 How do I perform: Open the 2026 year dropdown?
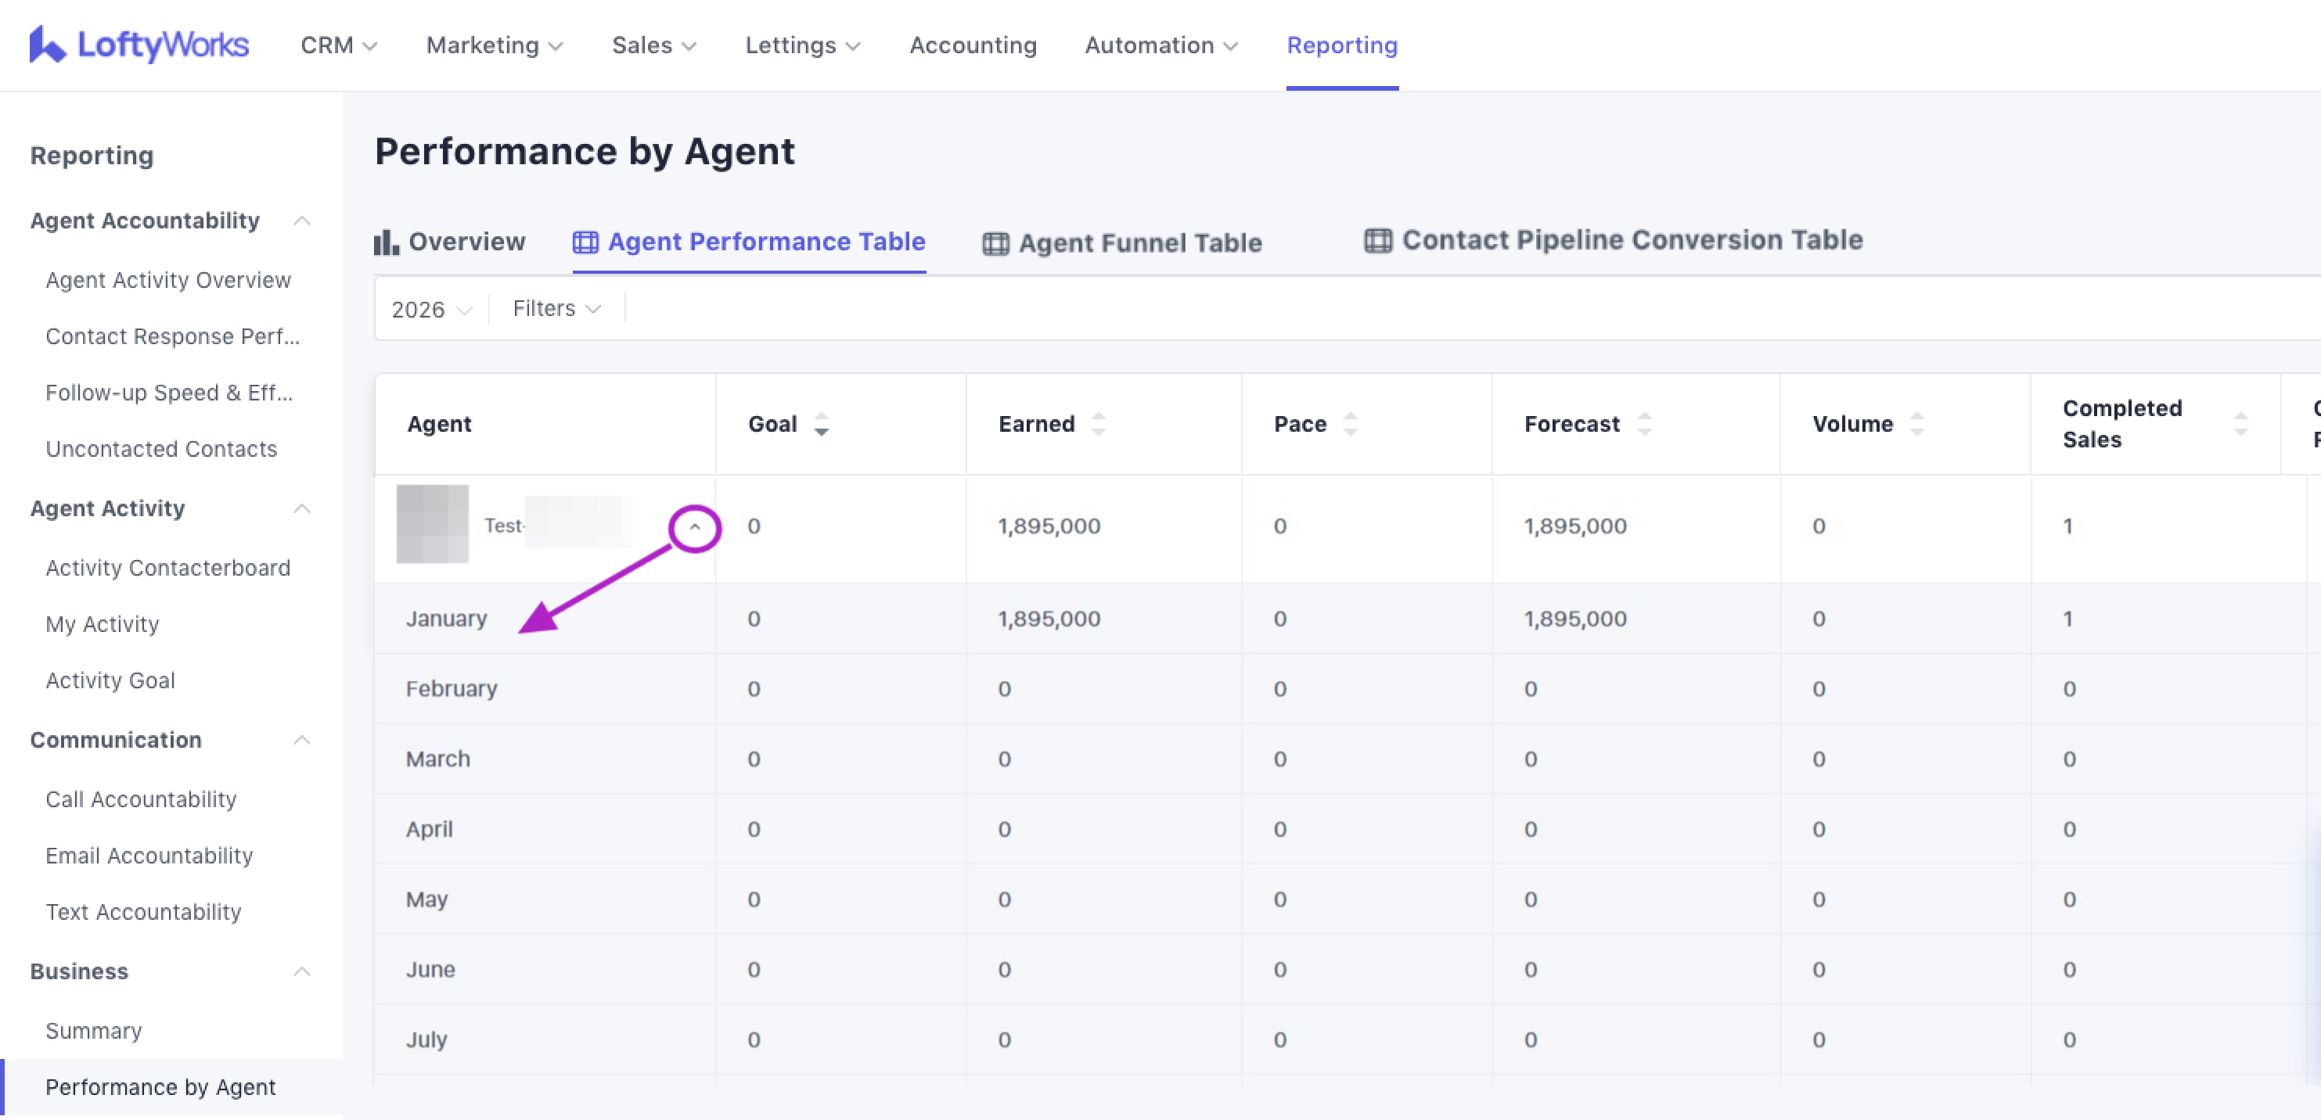[x=430, y=309]
